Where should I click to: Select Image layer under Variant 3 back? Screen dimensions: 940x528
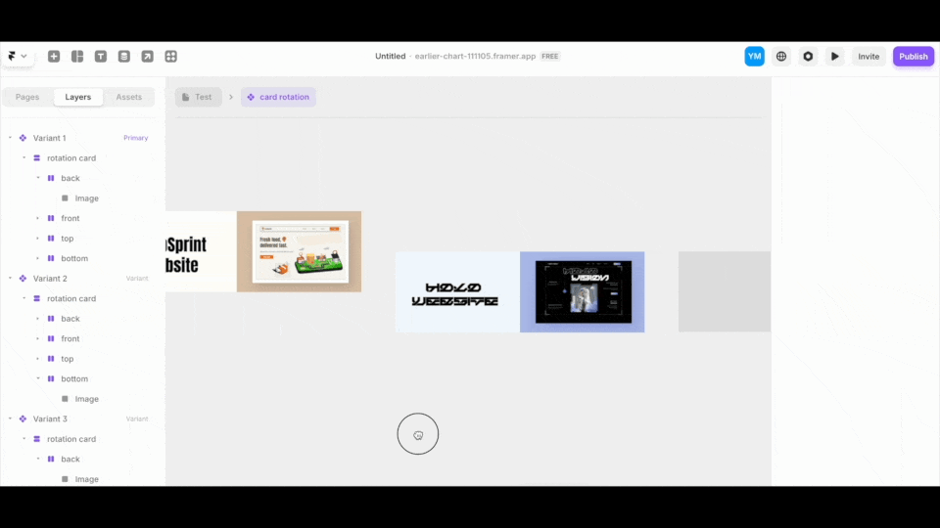point(86,479)
